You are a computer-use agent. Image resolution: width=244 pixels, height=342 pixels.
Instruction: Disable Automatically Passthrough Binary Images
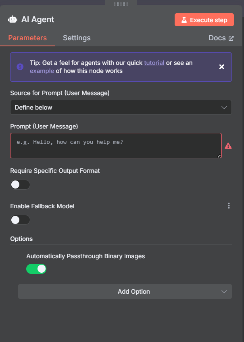36,269
